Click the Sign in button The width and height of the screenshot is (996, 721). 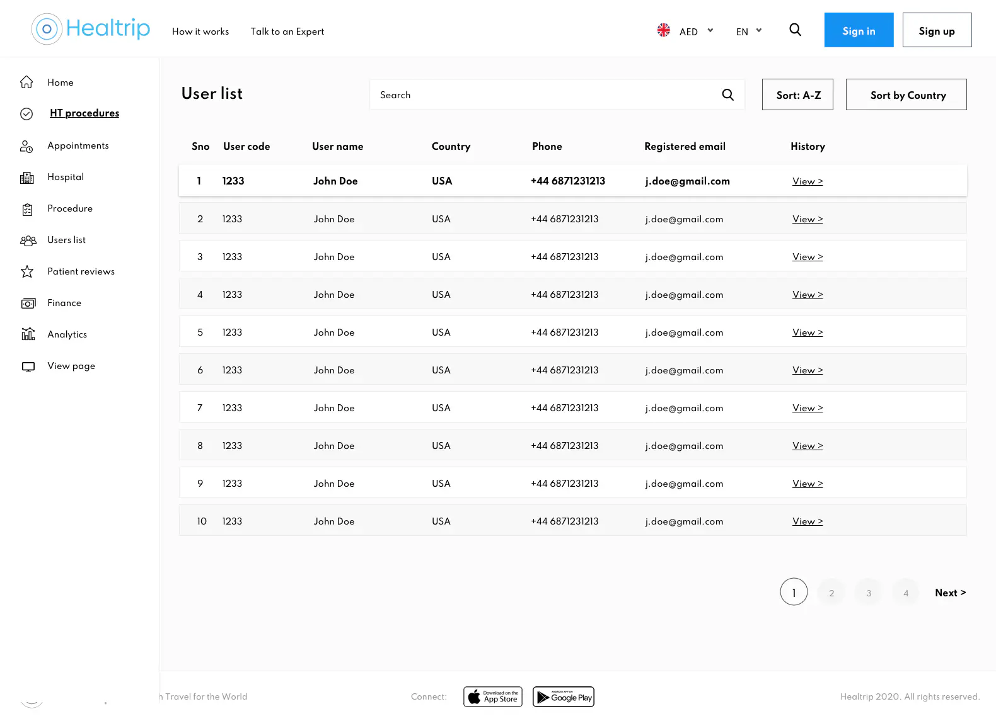(x=859, y=30)
